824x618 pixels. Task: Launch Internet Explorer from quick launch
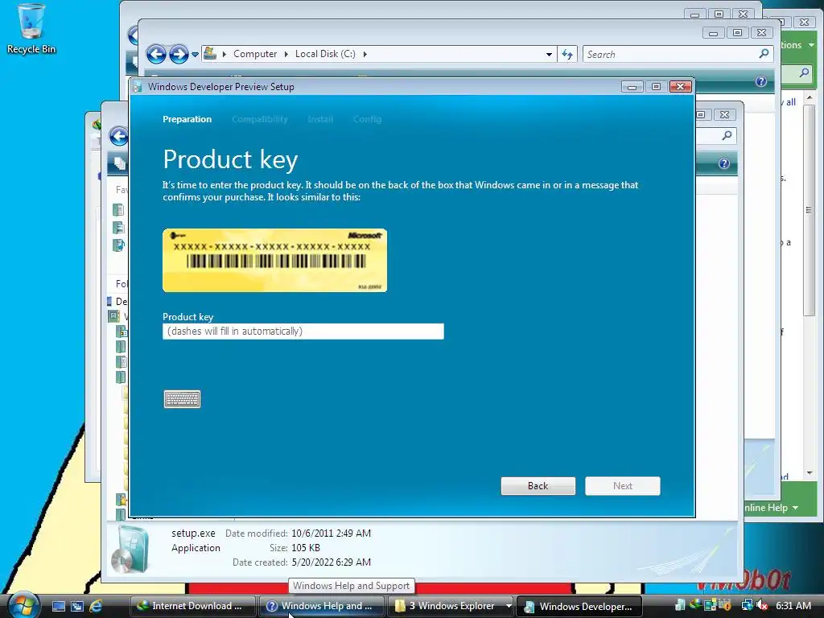96,606
